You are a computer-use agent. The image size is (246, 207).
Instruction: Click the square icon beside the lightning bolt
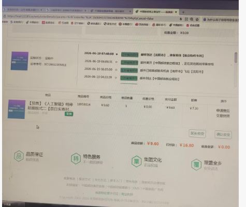click(x=186, y=19)
